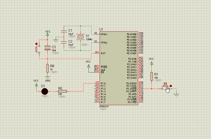The width and height of the screenshot is (211, 139).
Task: Toggle the red latch dot beside S1
Action: 171,86
